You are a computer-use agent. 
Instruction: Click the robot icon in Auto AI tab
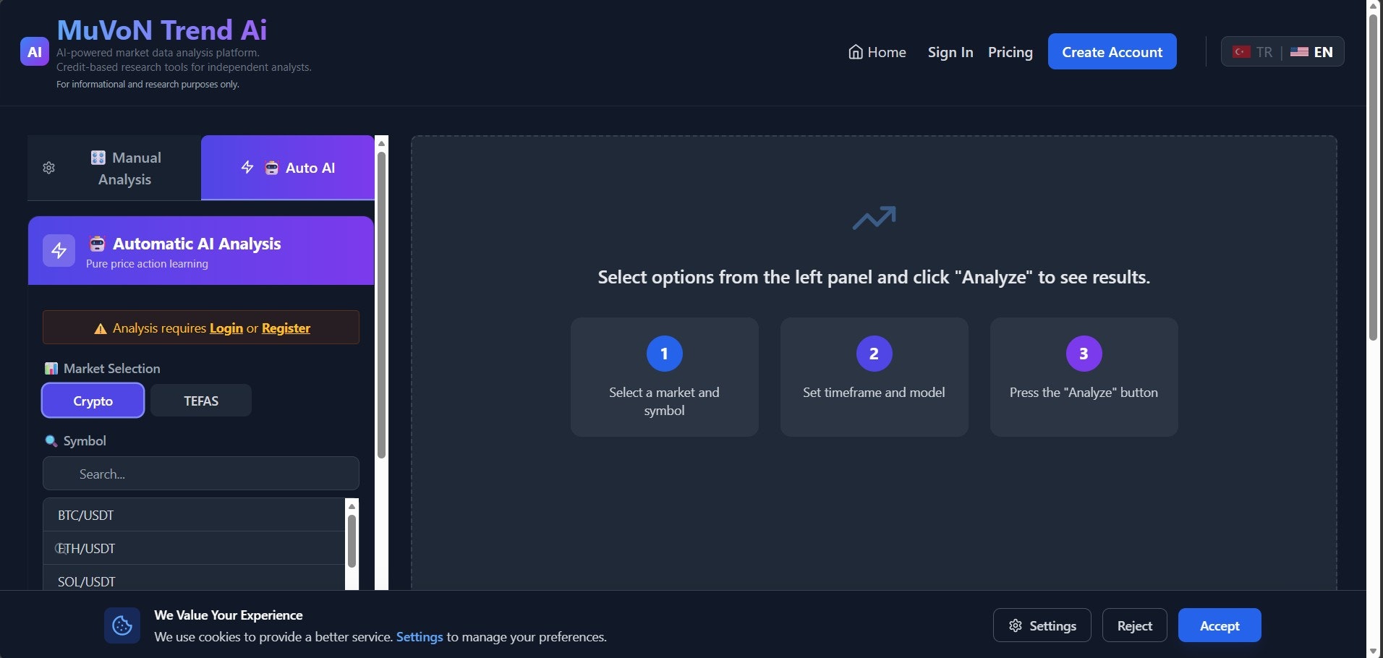pyautogui.click(x=271, y=168)
